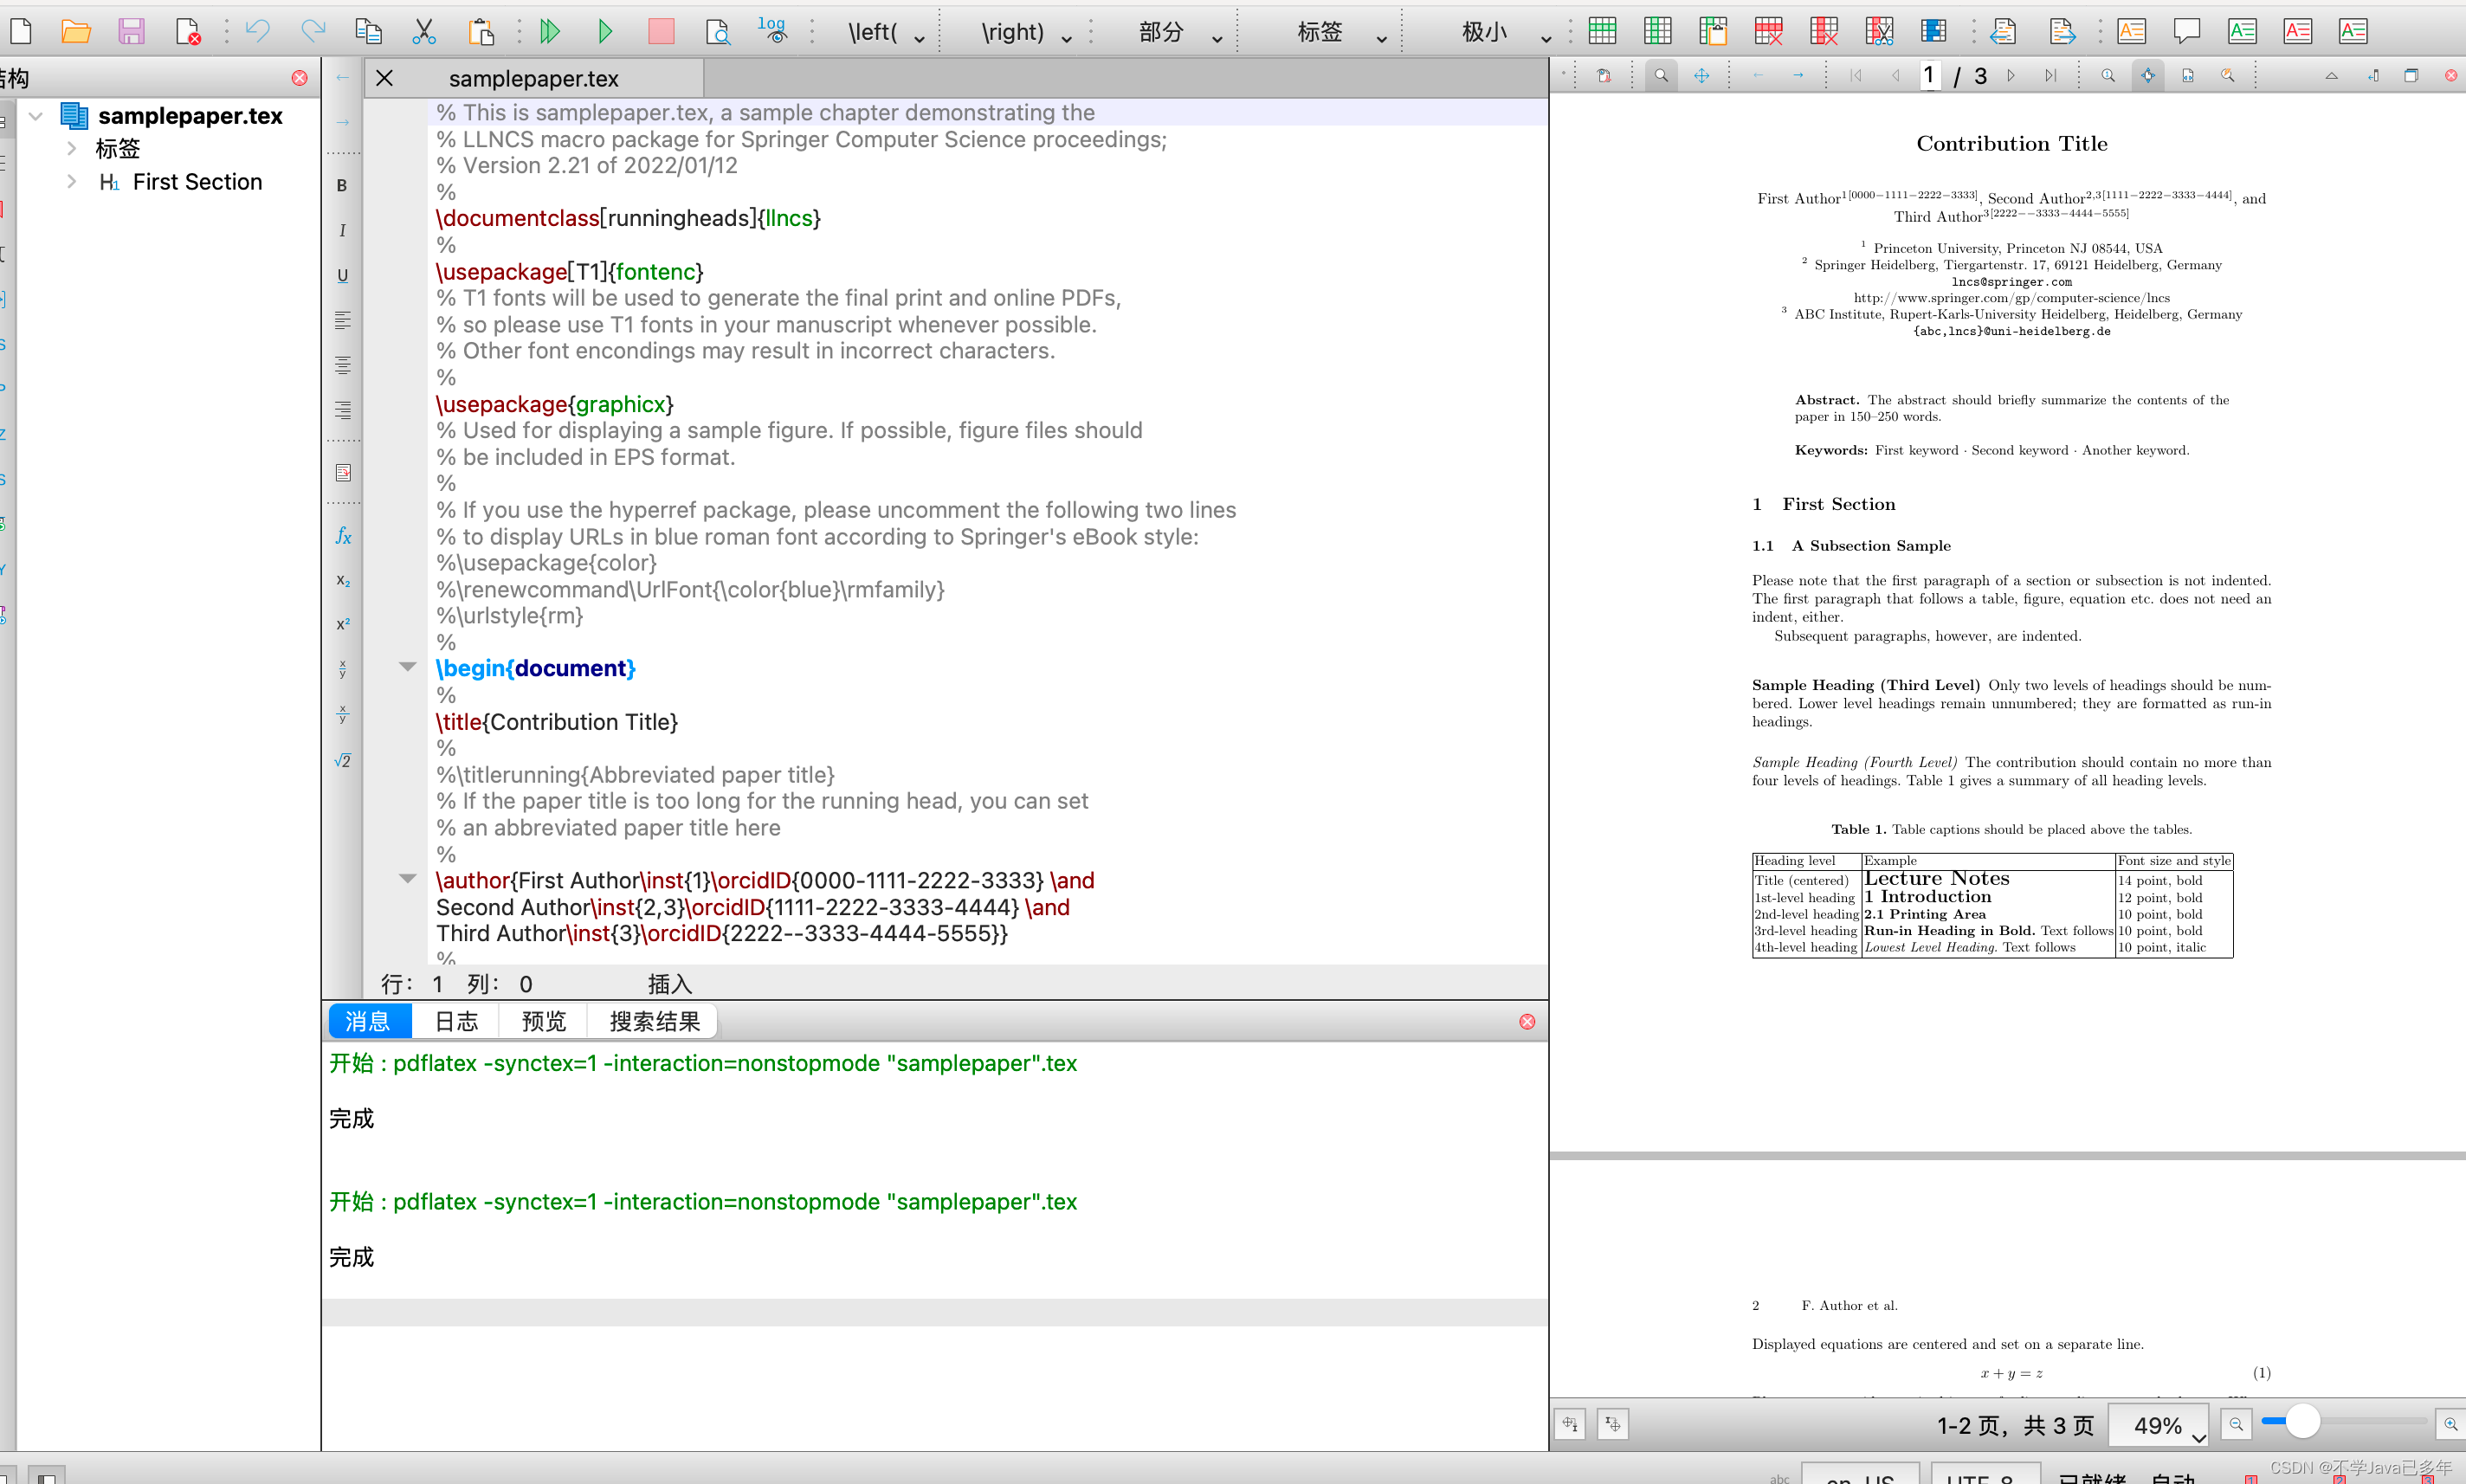This screenshot has width=2466, height=1484.
Task: Switch to the 日志 log tab
Action: click(456, 1021)
